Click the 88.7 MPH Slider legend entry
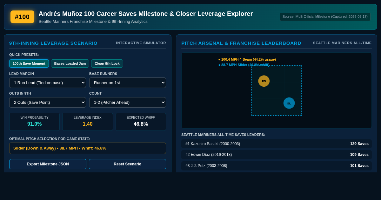This screenshot has width=381, height=200. tap(244, 65)
